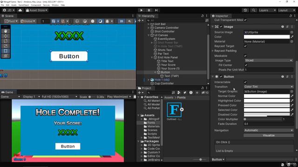Collapse the End Hole Panel in Hierarchy
The width and height of the screenshot is (298, 167).
coord(152,58)
